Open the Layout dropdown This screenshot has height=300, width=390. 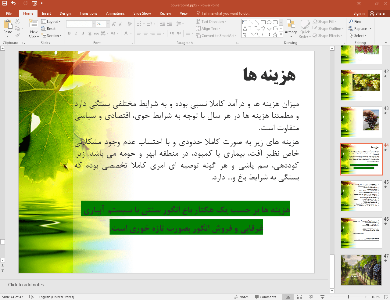[x=51, y=22]
